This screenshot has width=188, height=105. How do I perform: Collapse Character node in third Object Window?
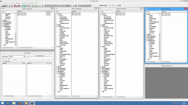point(101,26)
